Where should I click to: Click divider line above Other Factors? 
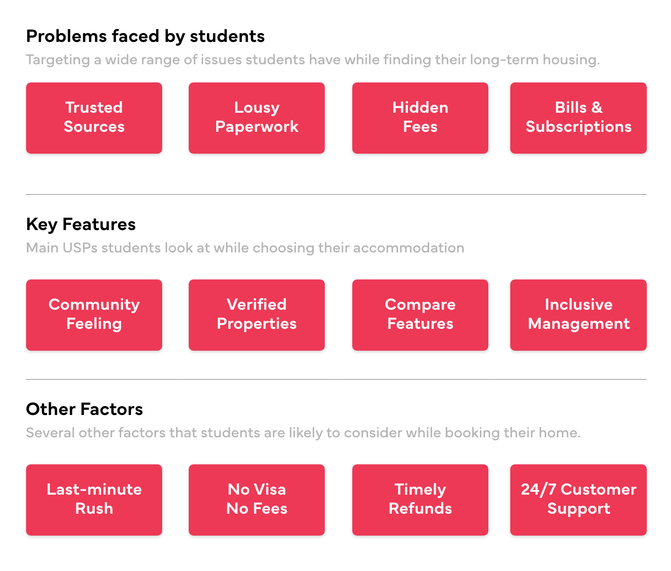(336, 379)
